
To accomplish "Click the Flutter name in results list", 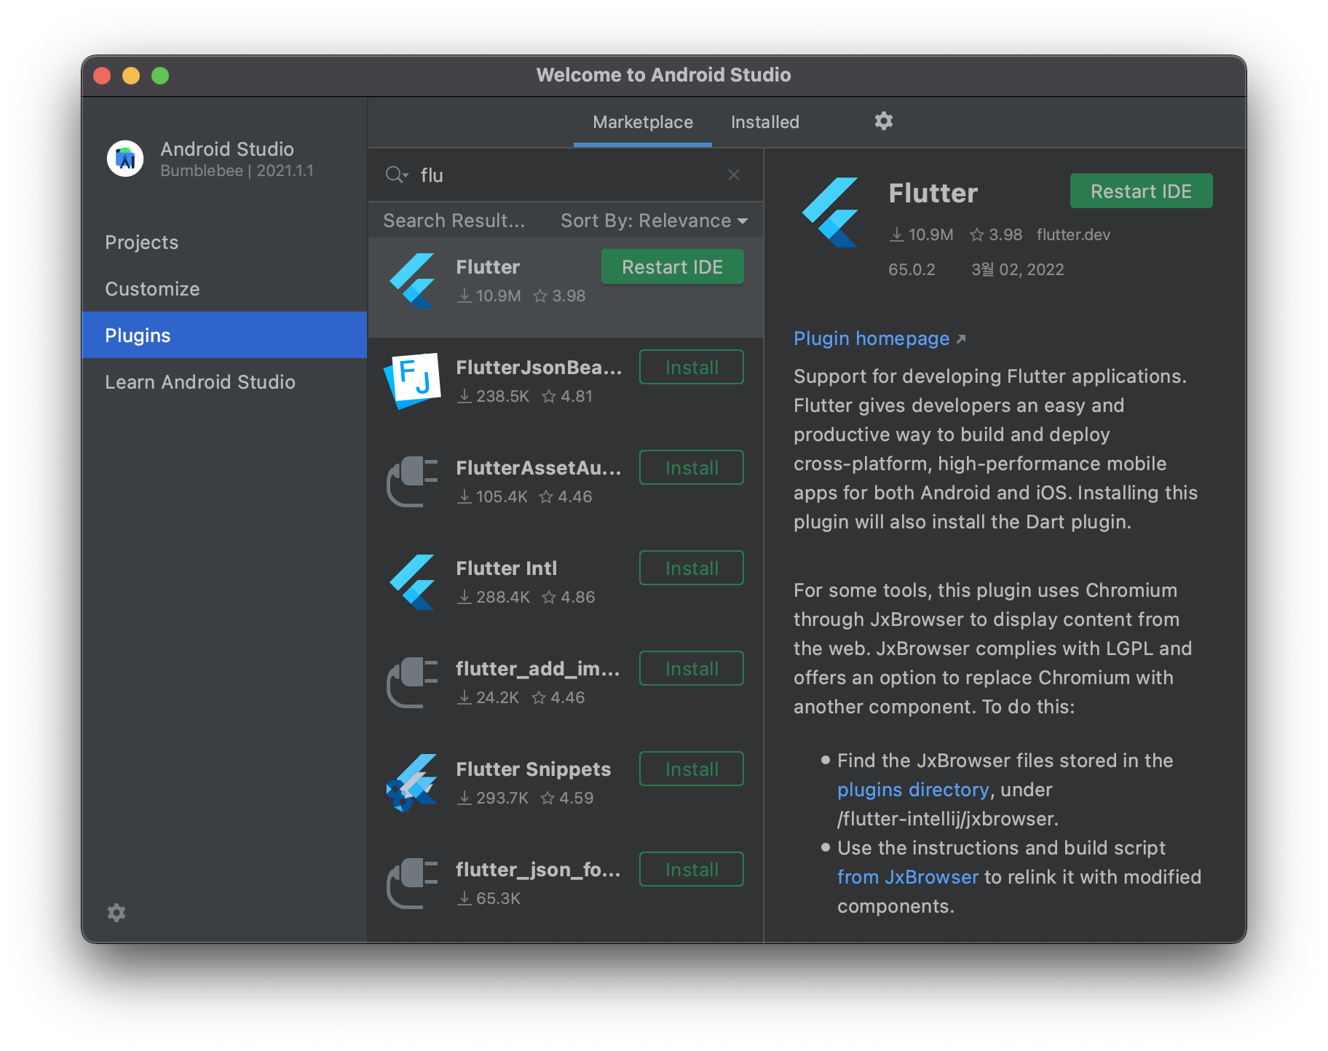I will pos(488,267).
